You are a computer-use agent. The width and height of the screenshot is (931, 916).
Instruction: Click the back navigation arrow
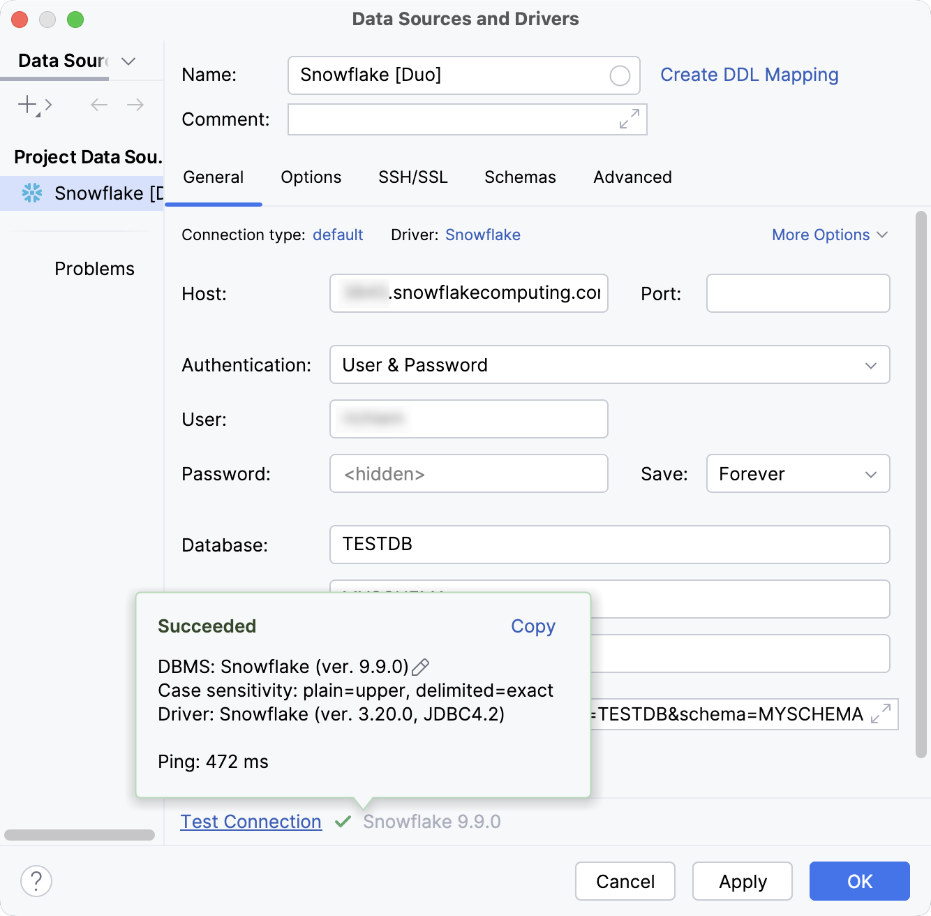pyautogui.click(x=98, y=105)
